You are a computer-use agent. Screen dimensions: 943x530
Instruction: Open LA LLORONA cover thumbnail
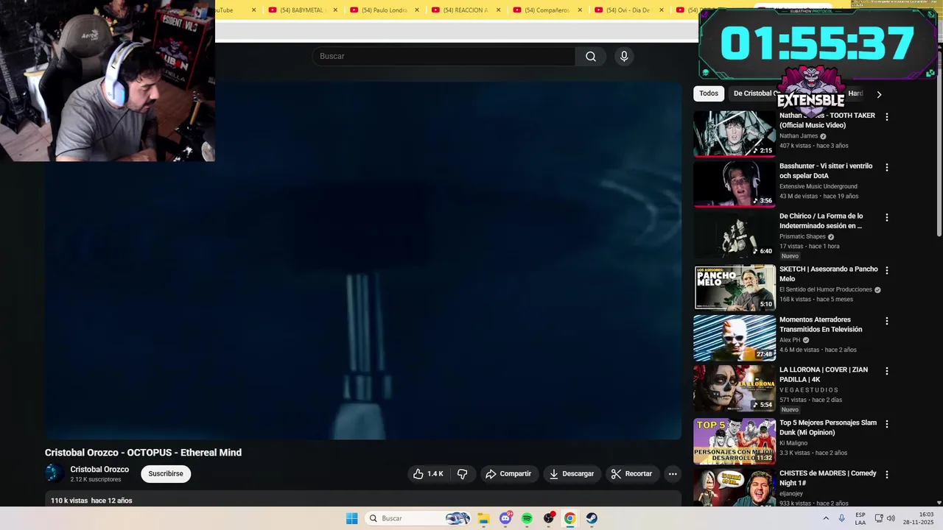tap(735, 389)
